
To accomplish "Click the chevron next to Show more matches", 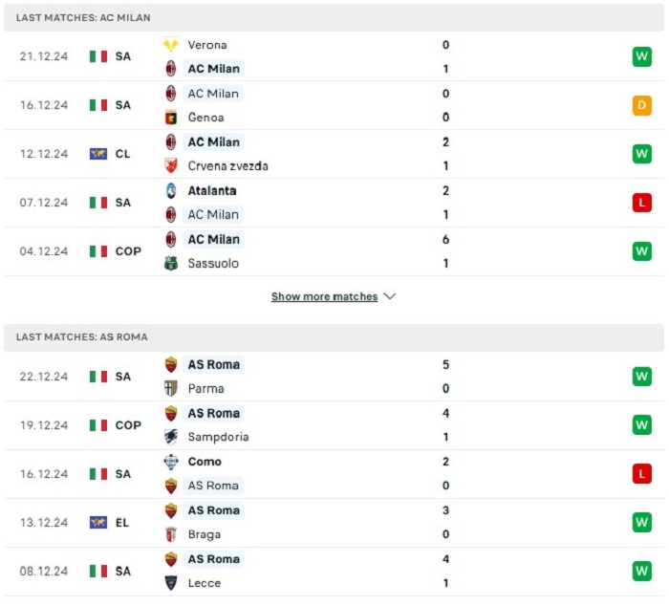I will tap(390, 296).
